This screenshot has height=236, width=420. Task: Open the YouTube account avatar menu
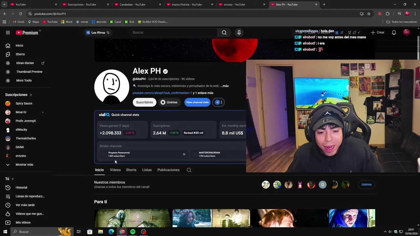point(407,32)
